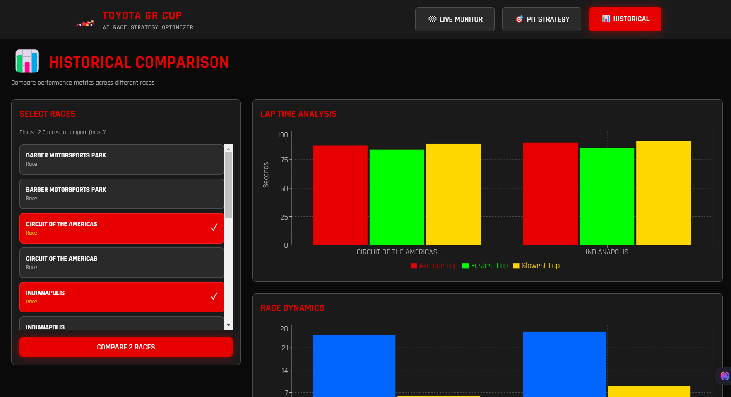Image resolution: width=731 pixels, height=397 pixels.
Task: Select the unchecked Circuit of the Americas race
Action: tap(122, 262)
